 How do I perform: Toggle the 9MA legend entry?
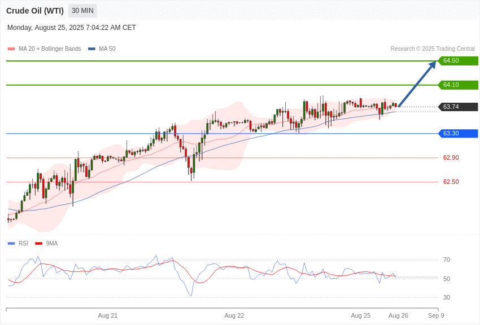(x=46, y=243)
